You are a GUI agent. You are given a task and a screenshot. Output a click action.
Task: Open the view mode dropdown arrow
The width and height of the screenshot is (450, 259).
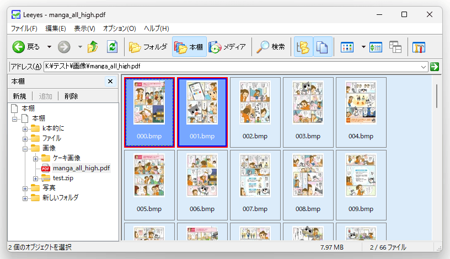coord(363,47)
